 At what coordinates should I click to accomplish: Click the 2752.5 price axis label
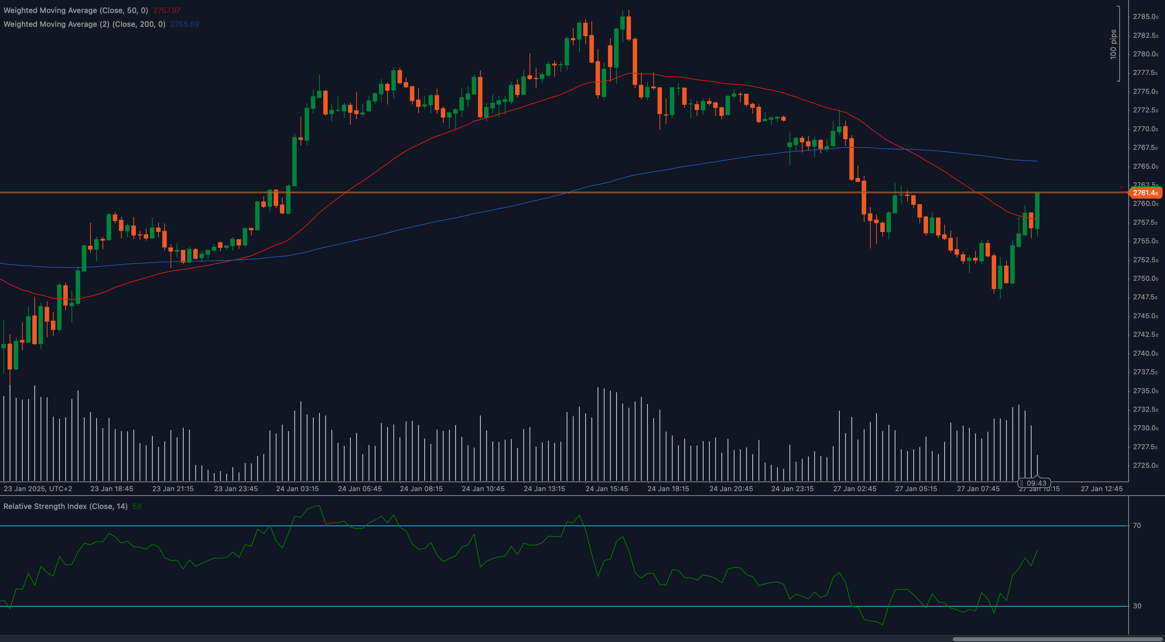(x=1145, y=260)
